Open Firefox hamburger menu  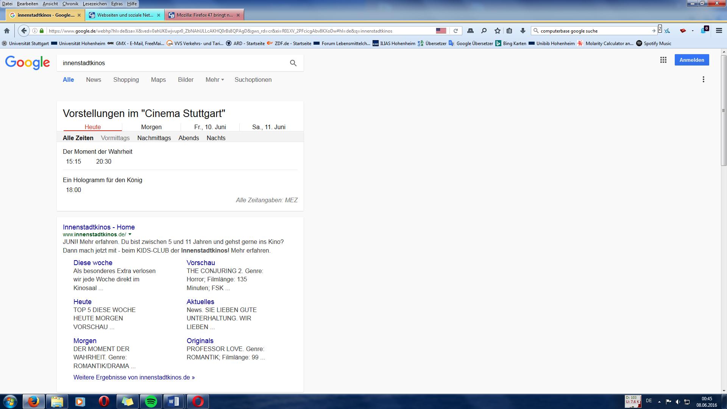click(719, 31)
